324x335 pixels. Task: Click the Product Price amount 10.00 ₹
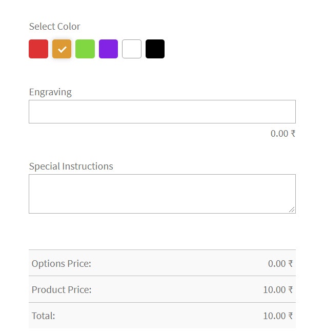278,290
